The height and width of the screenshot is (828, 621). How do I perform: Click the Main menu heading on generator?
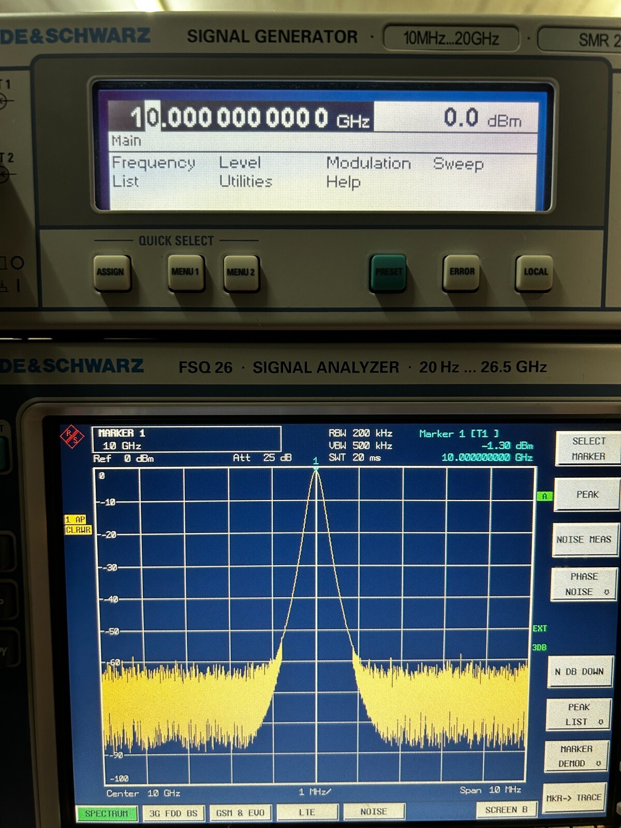point(126,141)
